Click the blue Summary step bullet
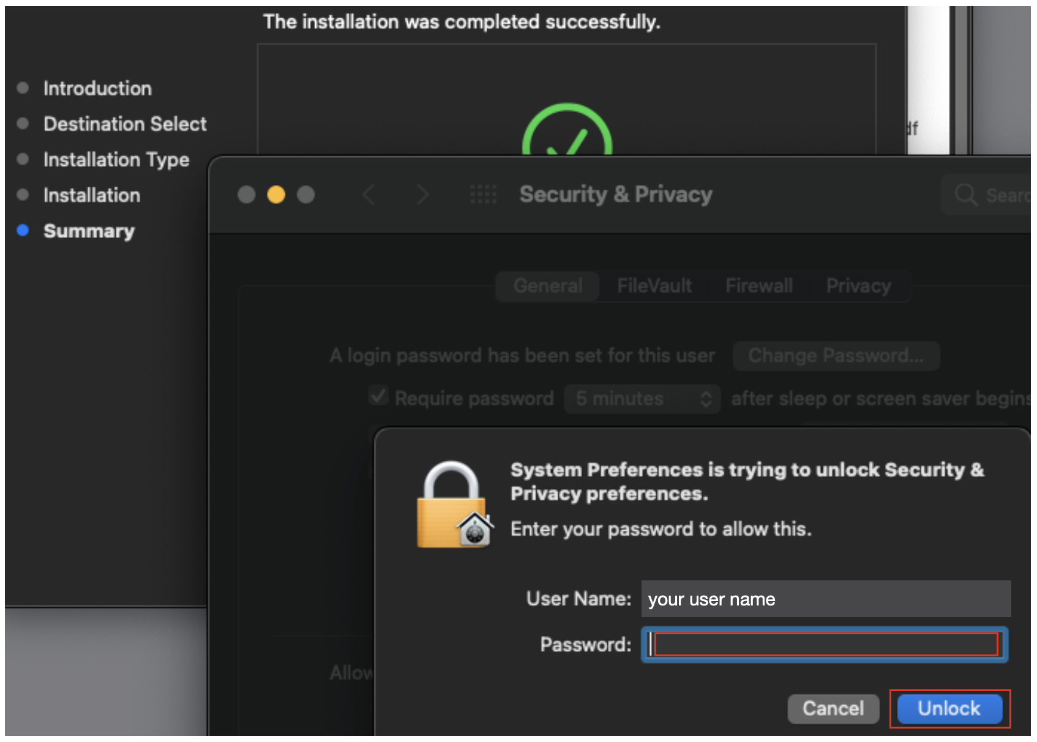 pyautogui.click(x=23, y=230)
